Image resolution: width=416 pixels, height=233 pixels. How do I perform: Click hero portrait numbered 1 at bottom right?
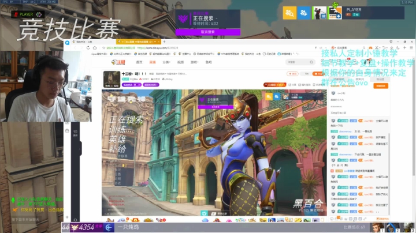[x=377, y=227]
